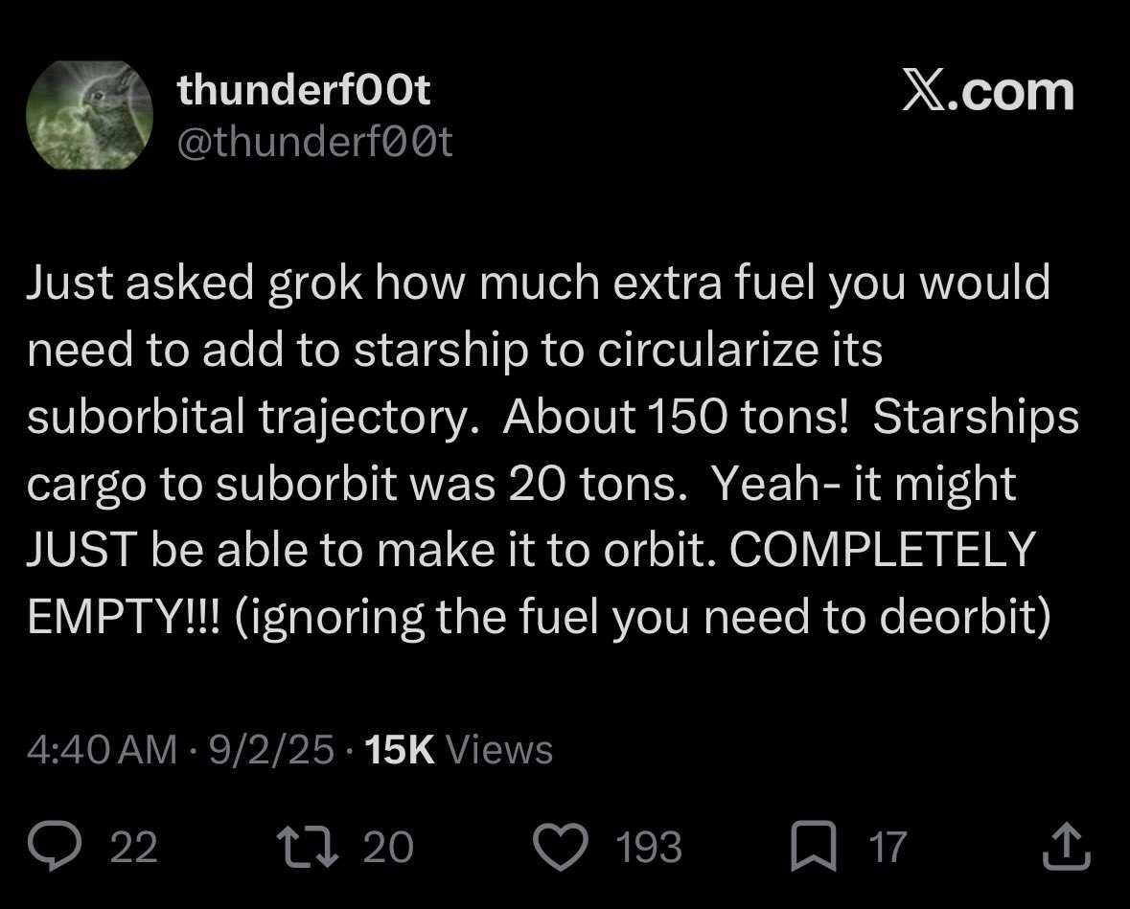Click the 17 bookmarks count
The width and height of the screenshot is (1130, 909).
point(888,847)
